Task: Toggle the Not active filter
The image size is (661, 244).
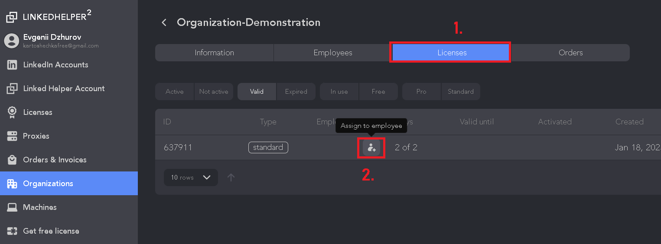Action: point(214,92)
